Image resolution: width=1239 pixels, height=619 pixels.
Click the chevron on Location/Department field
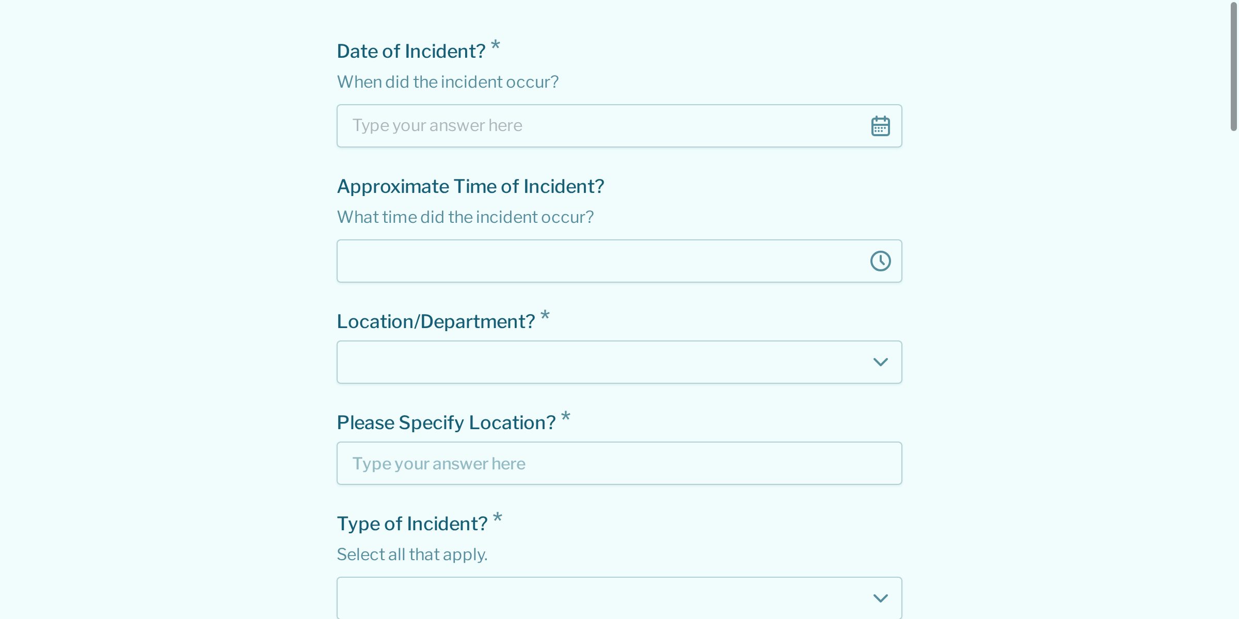(881, 362)
